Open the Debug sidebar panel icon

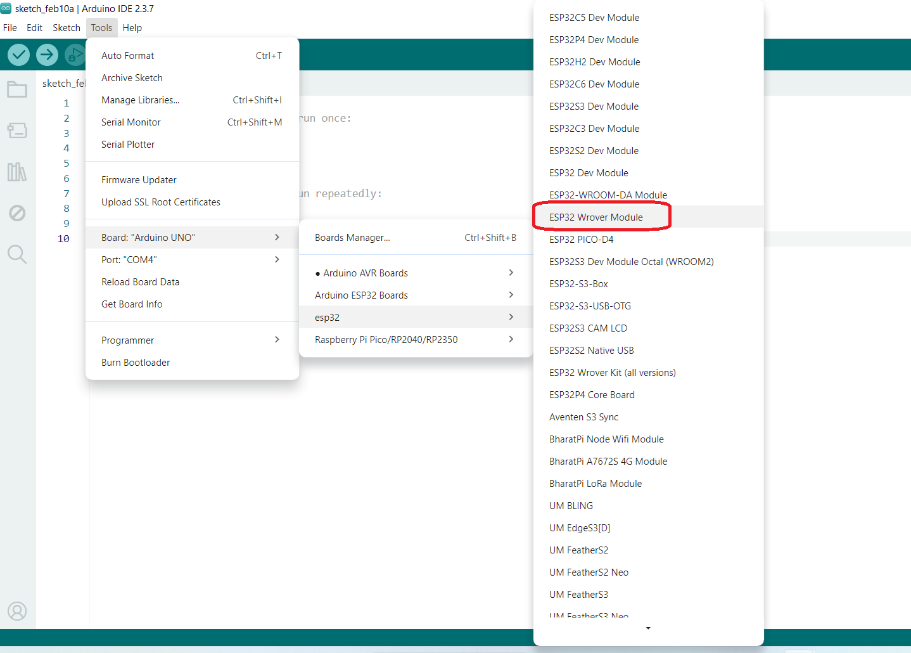coord(17,213)
